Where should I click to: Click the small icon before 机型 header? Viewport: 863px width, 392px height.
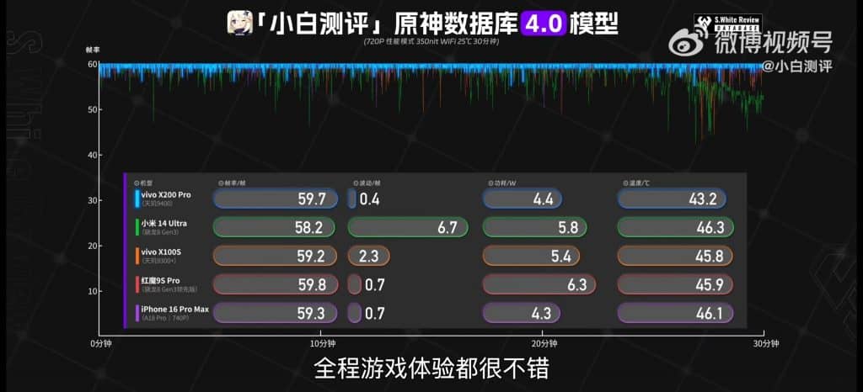pos(136,183)
